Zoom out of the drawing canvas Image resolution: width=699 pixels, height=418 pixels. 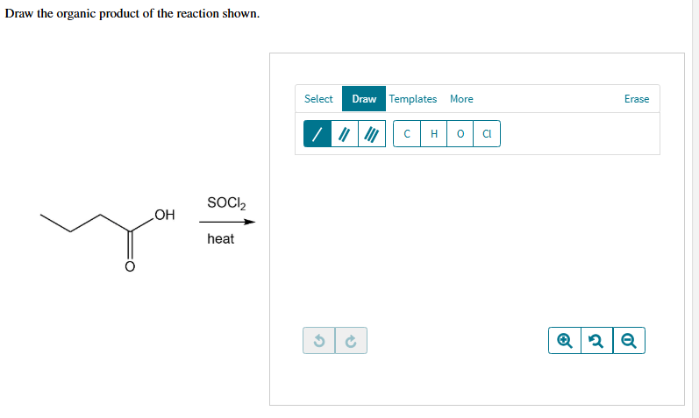click(x=628, y=341)
